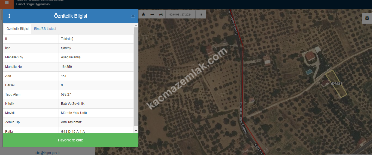
Task: Open the three-dot options menu in Öznitelik Bilgisi header
Action: pyautogui.click(x=9, y=16)
